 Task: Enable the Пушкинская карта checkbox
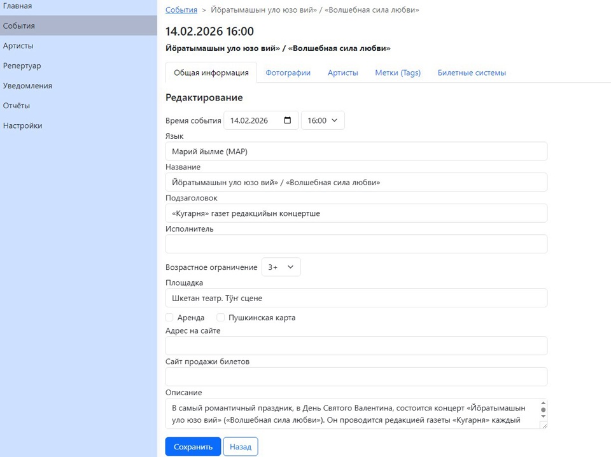coord(221,318)
